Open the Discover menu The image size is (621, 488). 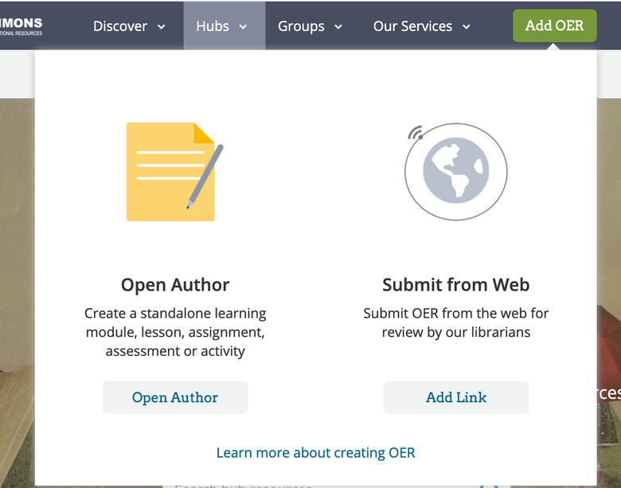click(129, 26)
